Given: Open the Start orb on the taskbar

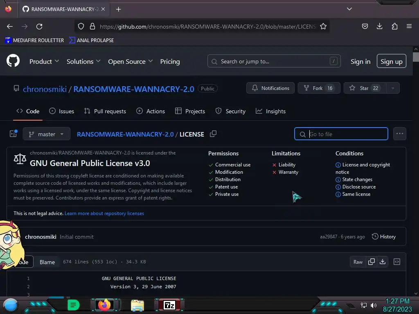Looking at the screenshot, I should click(x=10, y=305).
